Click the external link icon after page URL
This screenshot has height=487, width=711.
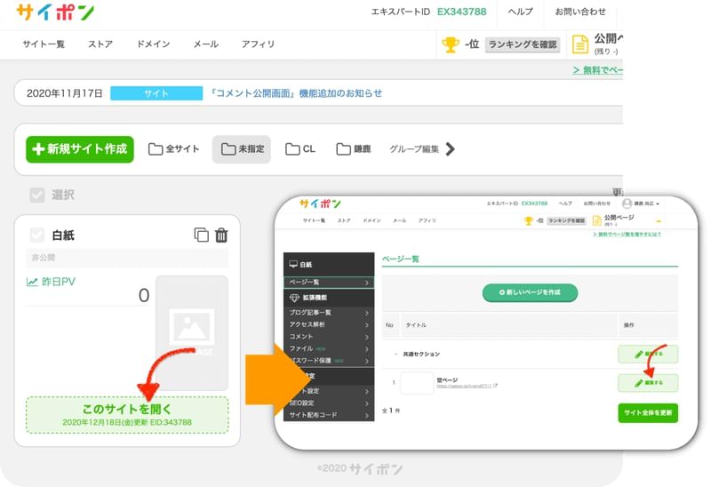(x=495, y=386)
